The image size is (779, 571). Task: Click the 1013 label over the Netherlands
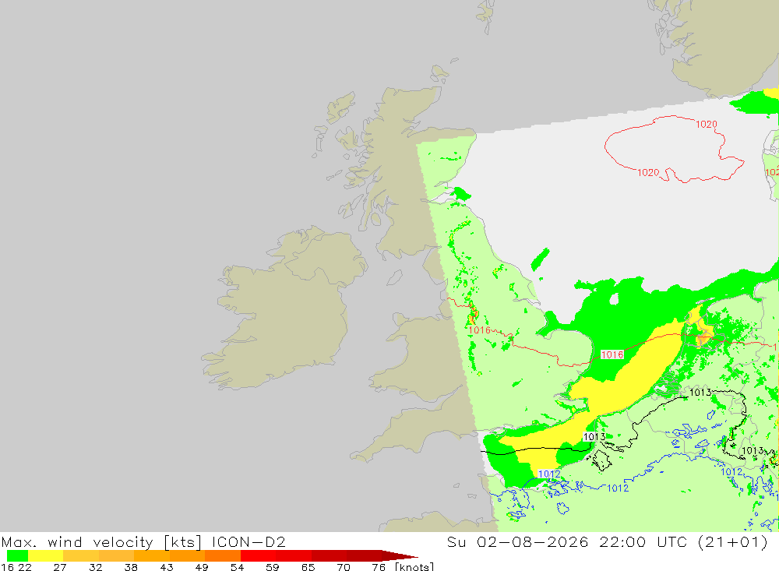coord(700,393)
